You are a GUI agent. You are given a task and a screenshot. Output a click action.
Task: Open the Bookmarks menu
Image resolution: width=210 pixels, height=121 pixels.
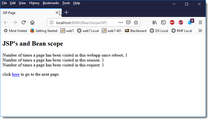[x=51, y=3]
